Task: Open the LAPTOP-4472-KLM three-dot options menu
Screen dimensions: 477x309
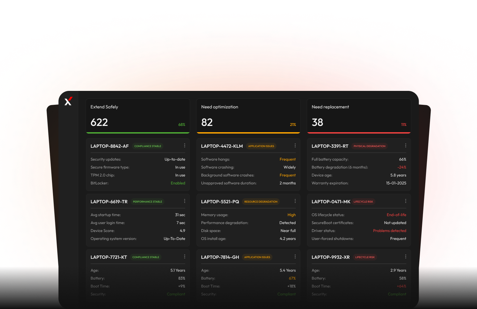Action: (x=295, y=146)
